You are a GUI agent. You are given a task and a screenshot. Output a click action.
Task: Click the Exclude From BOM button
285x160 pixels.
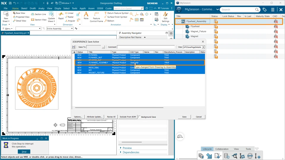tap(128, 117)
